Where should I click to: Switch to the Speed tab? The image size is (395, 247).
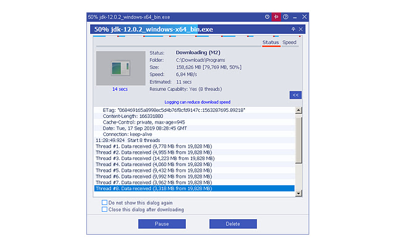pos(289,43)
